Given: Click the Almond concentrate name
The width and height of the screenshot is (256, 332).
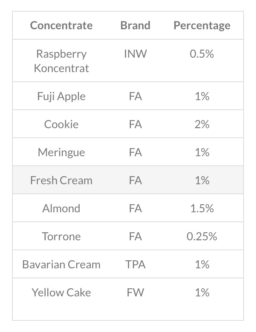Looking at the screenshot, I should [61, 208].
